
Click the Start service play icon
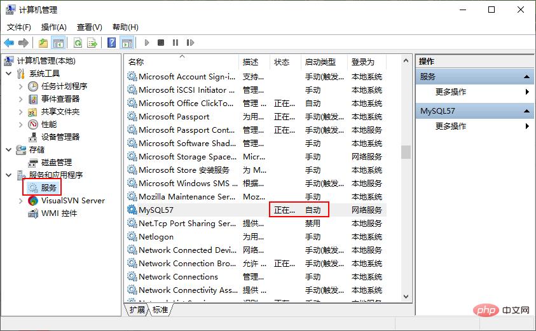coord(147,43)
